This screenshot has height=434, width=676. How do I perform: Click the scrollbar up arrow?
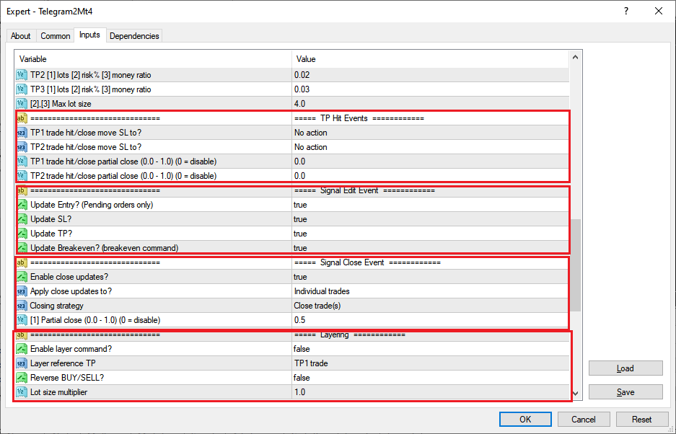[x=576, y=58]
